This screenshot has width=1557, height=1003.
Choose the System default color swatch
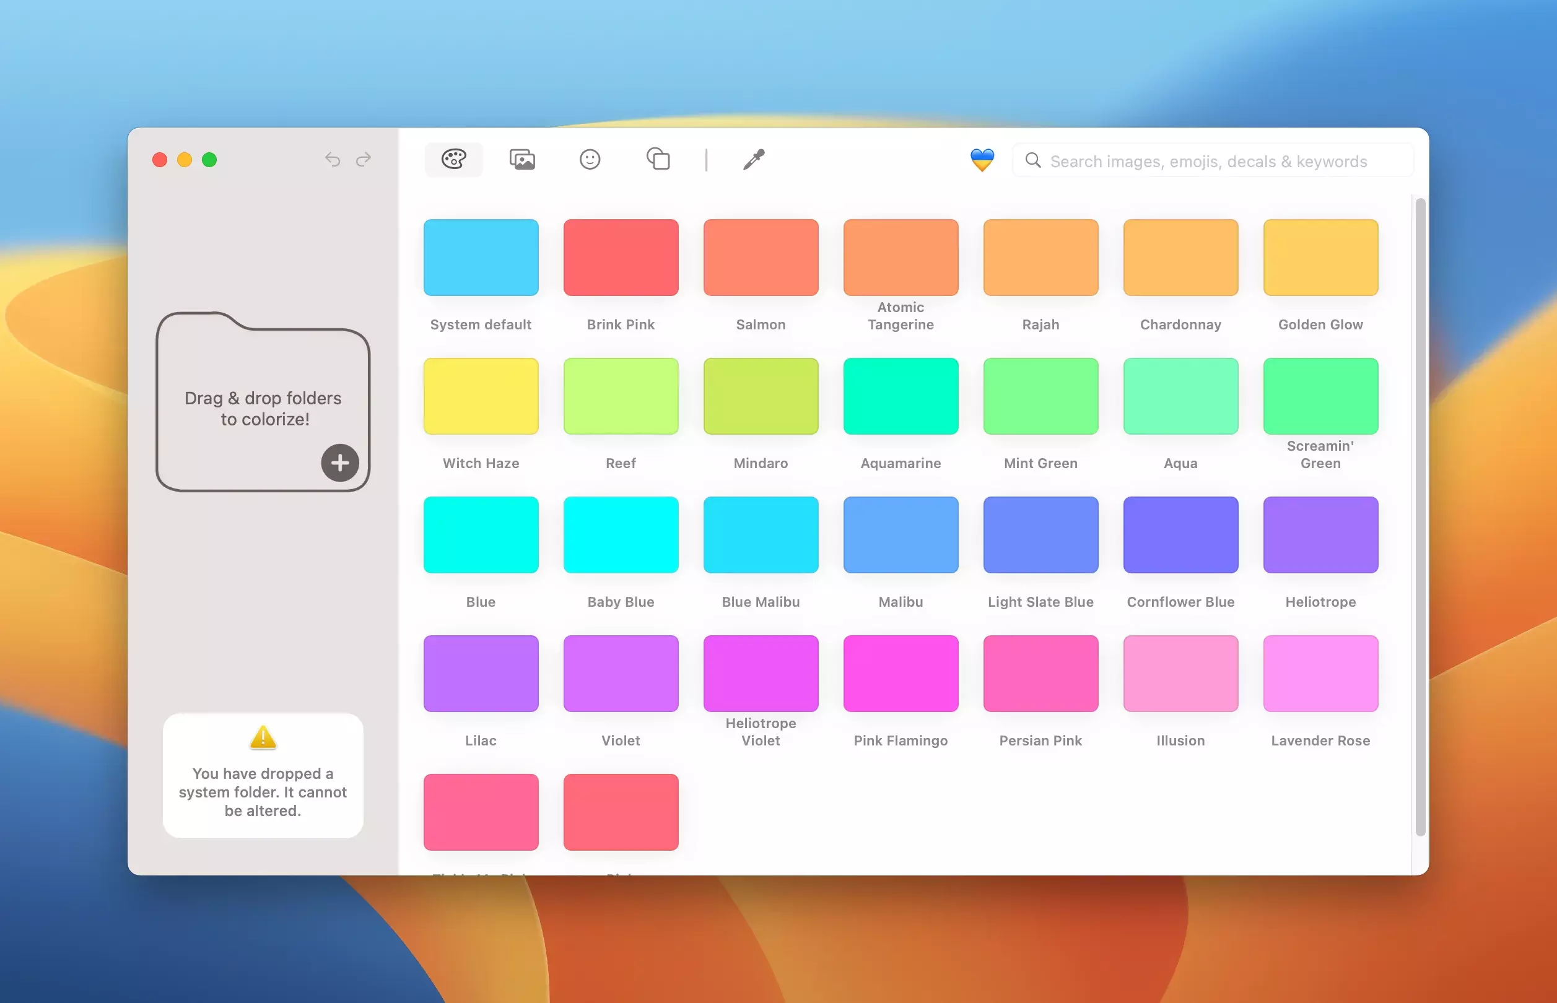pos(481,258)
